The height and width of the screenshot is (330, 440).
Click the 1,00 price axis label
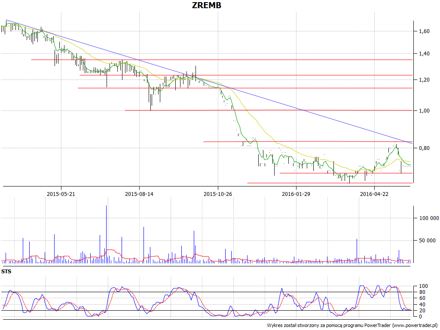point(424,111)
